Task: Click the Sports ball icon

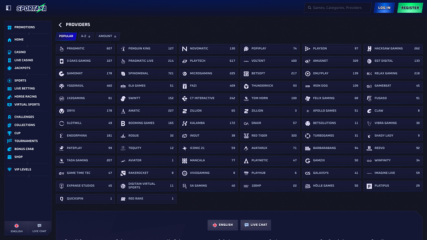Action: 9,80
